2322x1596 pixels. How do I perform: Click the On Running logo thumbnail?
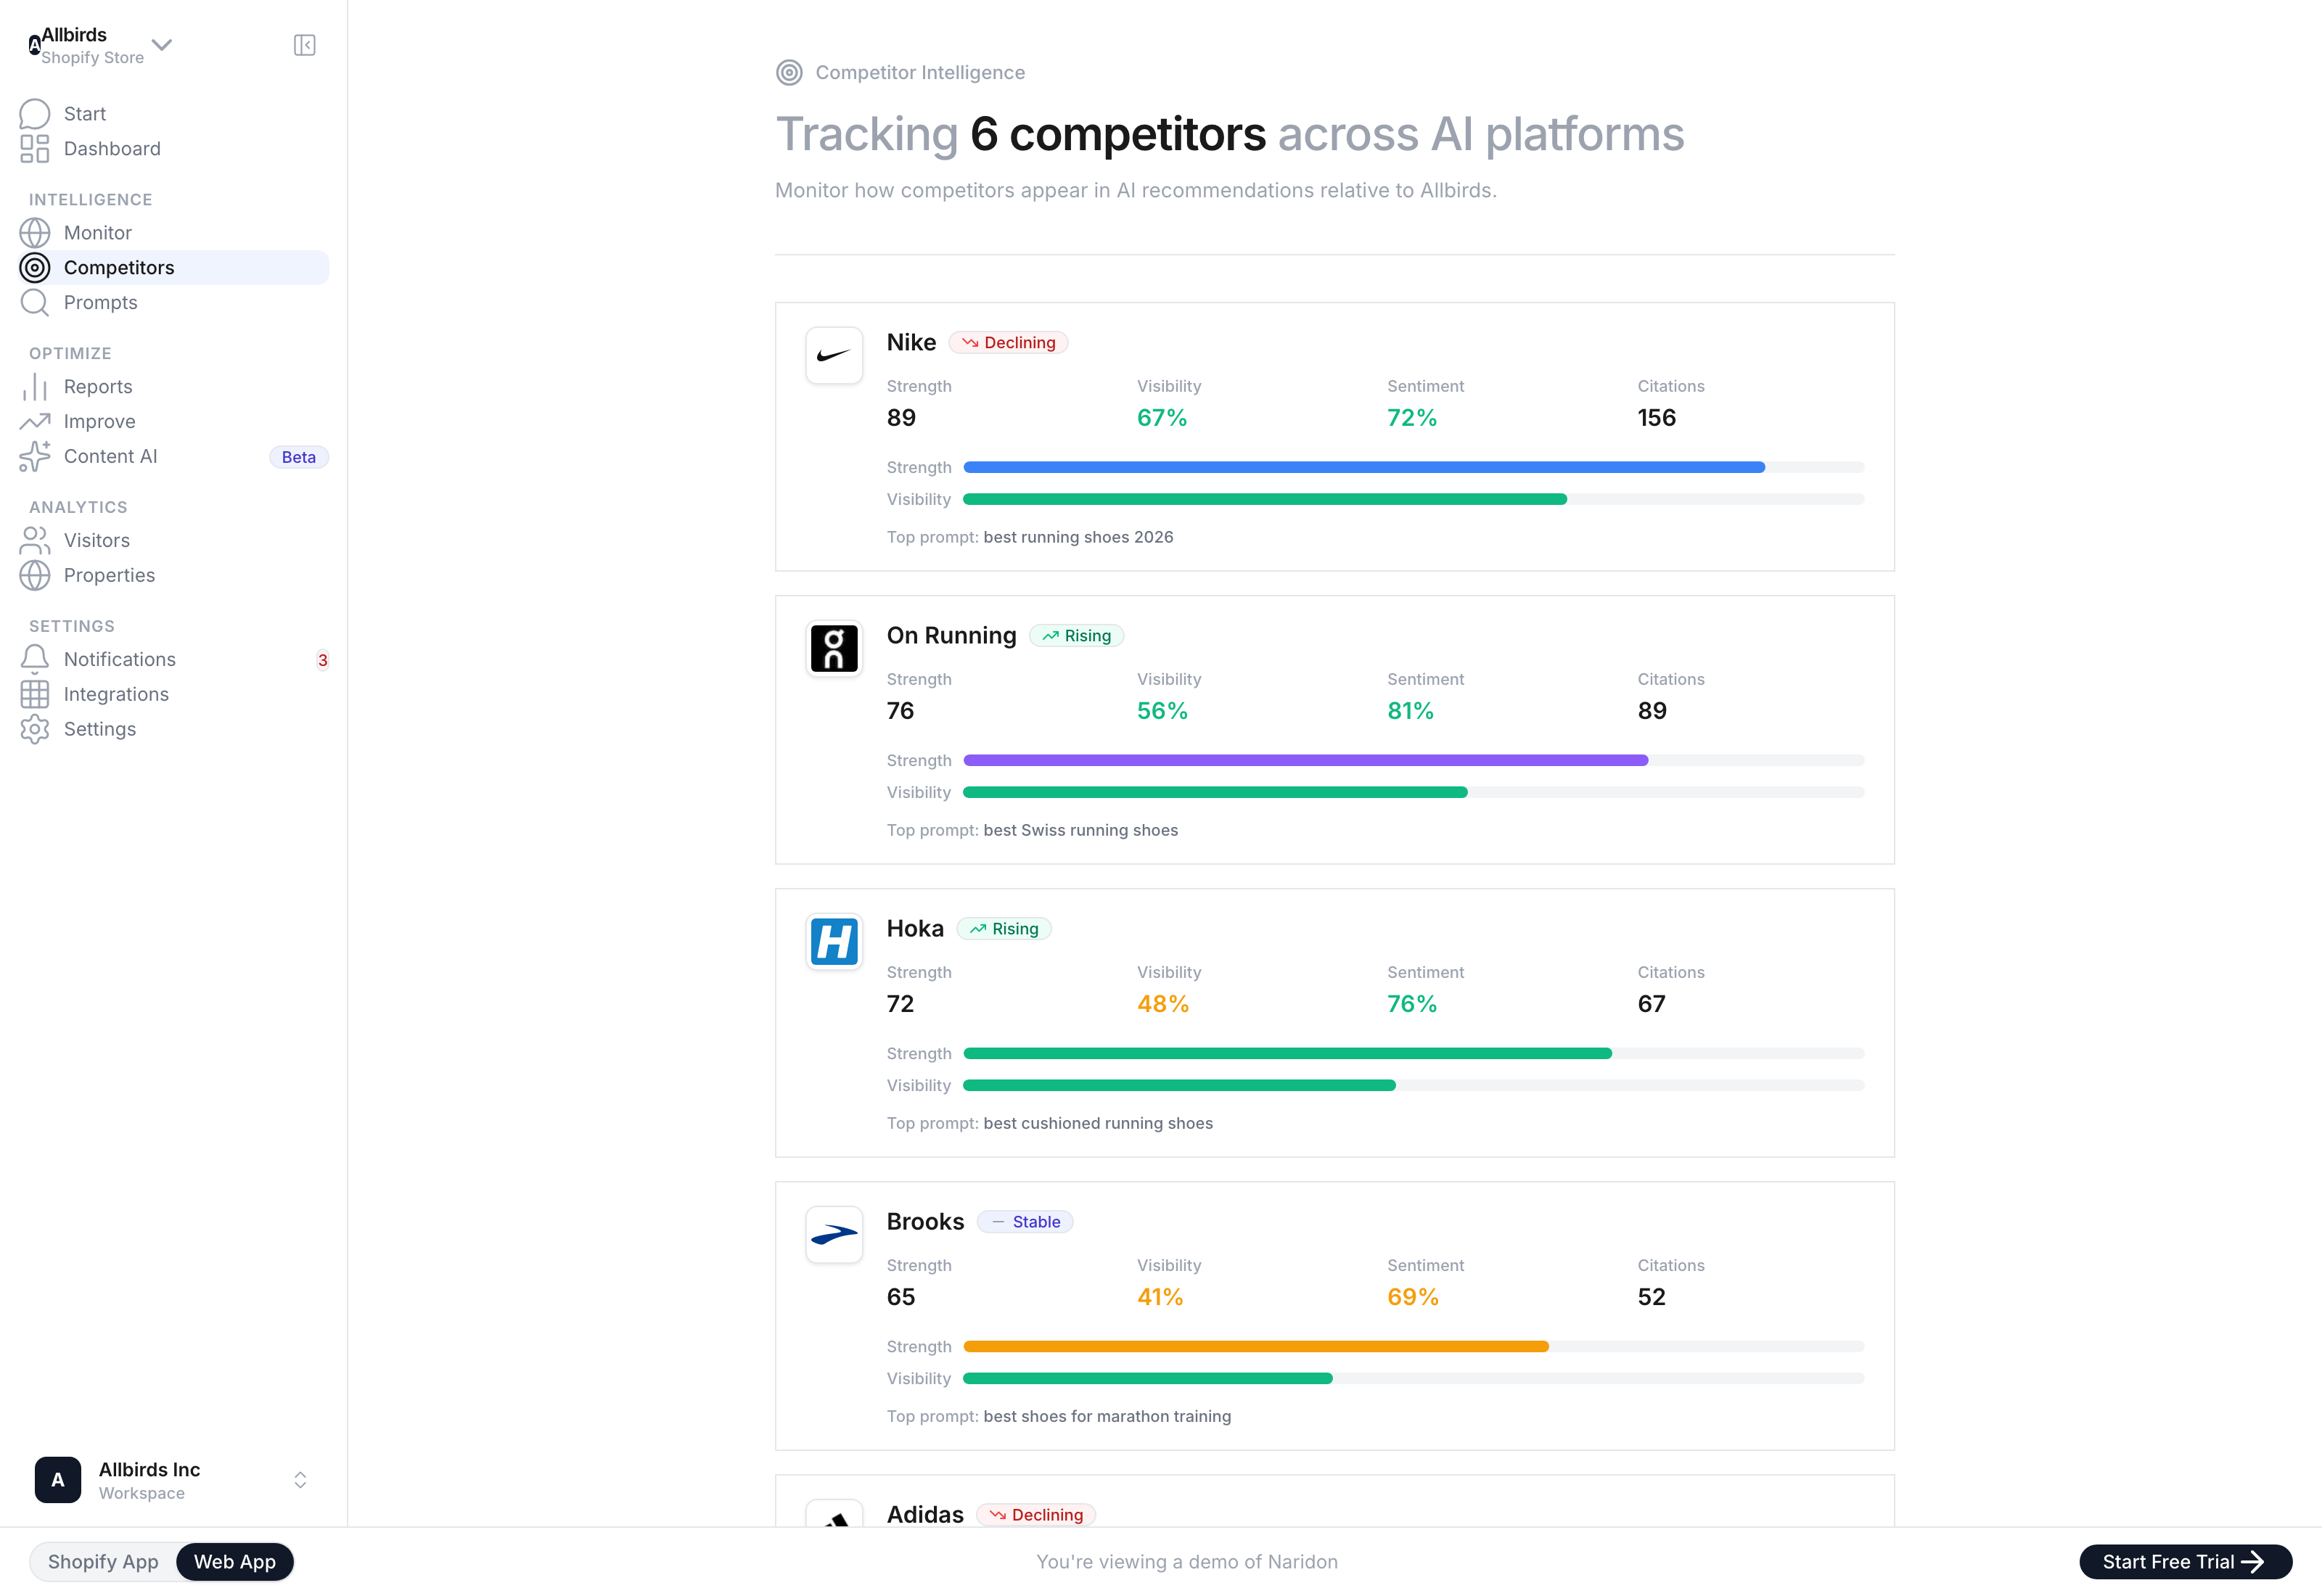834,648
